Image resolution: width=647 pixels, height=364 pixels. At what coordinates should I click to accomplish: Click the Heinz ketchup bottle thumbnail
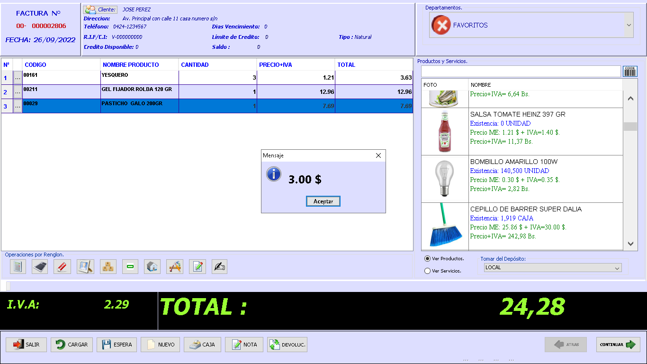point(444,132)
